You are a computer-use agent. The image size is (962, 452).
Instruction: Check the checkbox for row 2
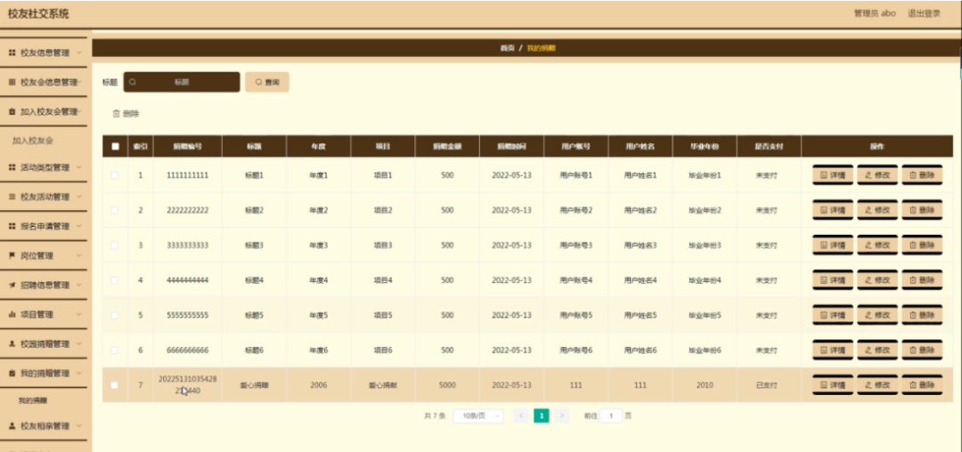[115, 210]
